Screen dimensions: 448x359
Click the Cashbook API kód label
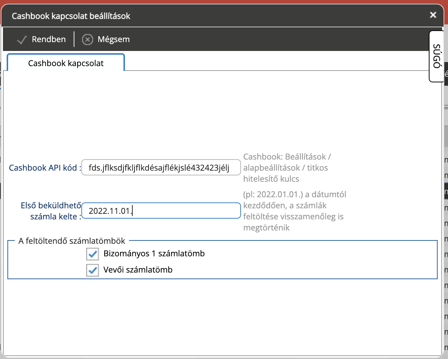click(x=45, y=168)
